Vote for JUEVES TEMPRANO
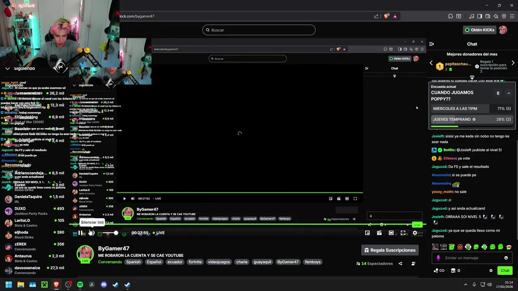Image resolution: width=518 pixels, height=291 pixels. 472,119
